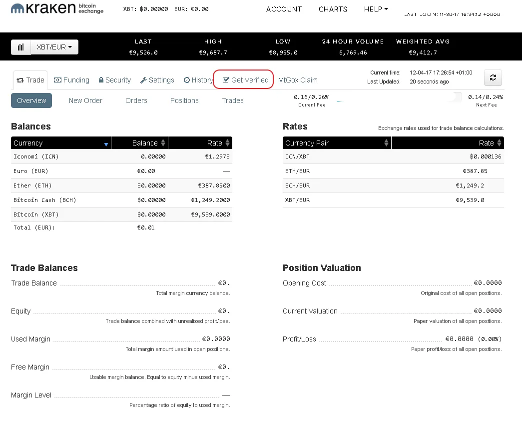Click the XBT balance in header
This screenshot has width=522, height=430.
click(x=145, y=9)
